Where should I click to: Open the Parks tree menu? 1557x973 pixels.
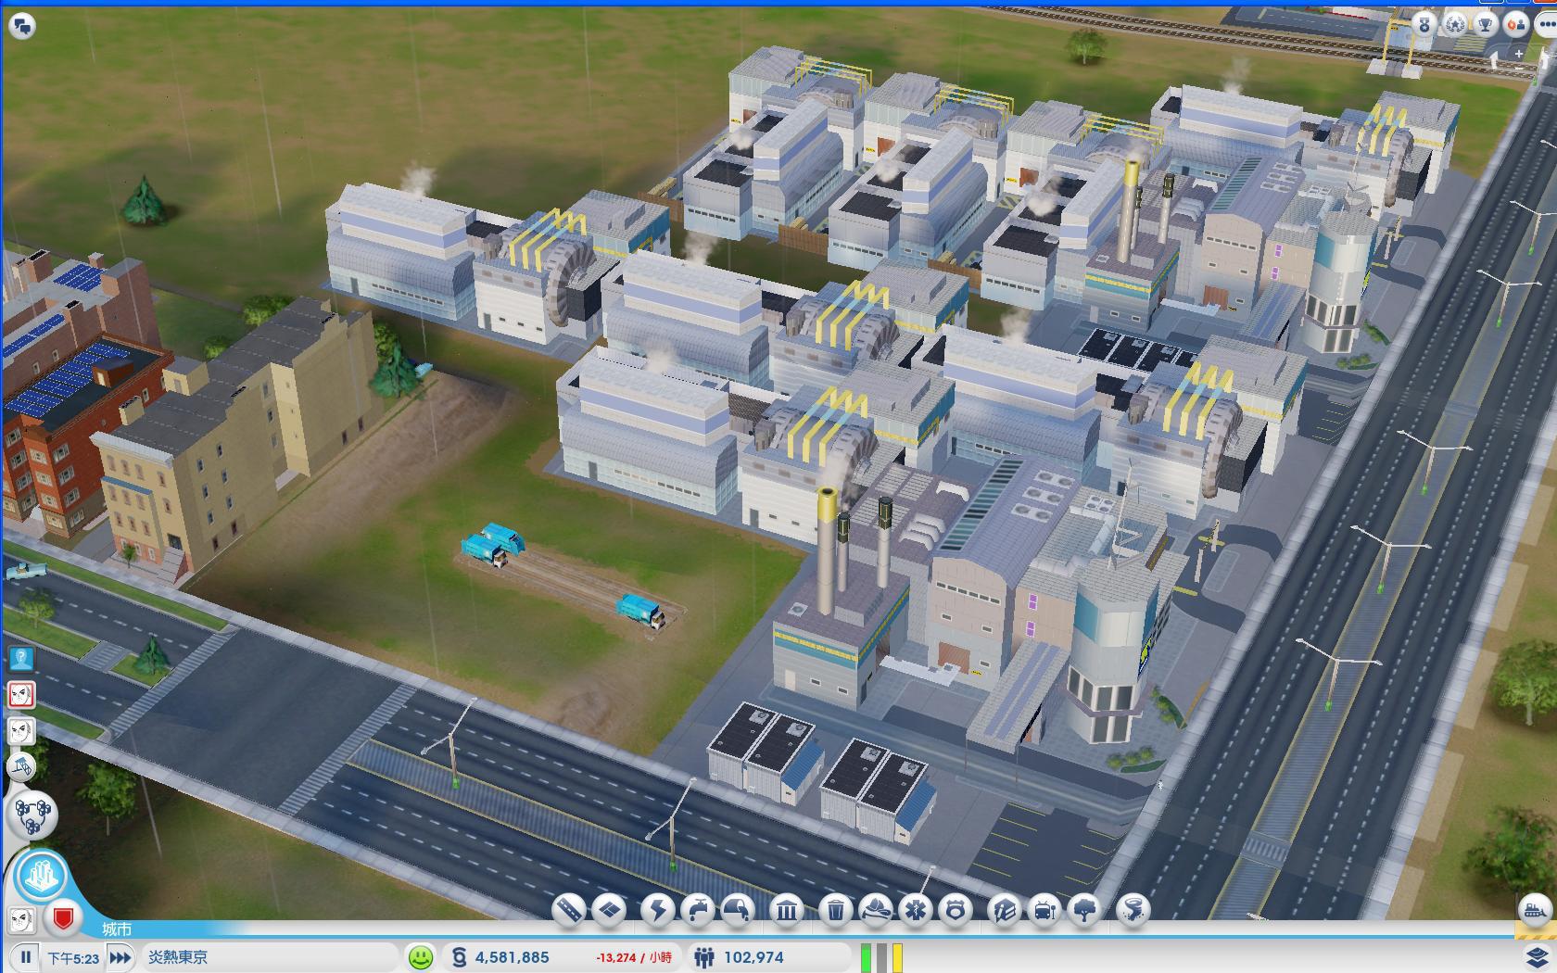point(1083,909)
